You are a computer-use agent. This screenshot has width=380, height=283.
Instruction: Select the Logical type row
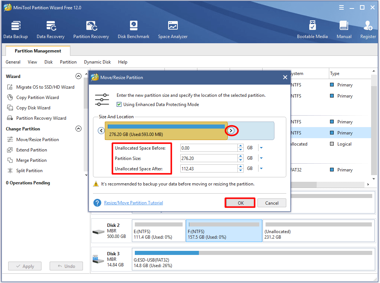331,144
